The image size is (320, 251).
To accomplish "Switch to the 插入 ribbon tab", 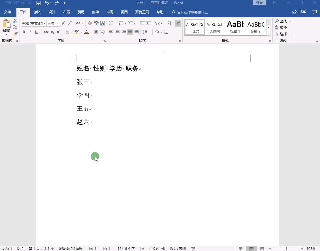I will pos(38,12).
